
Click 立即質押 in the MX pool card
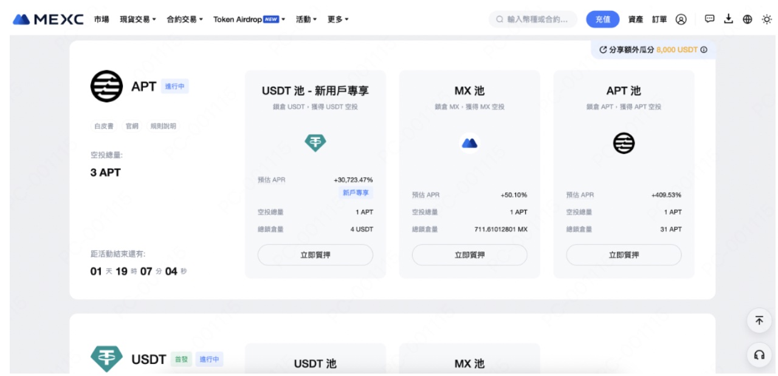tap(469, 255)
